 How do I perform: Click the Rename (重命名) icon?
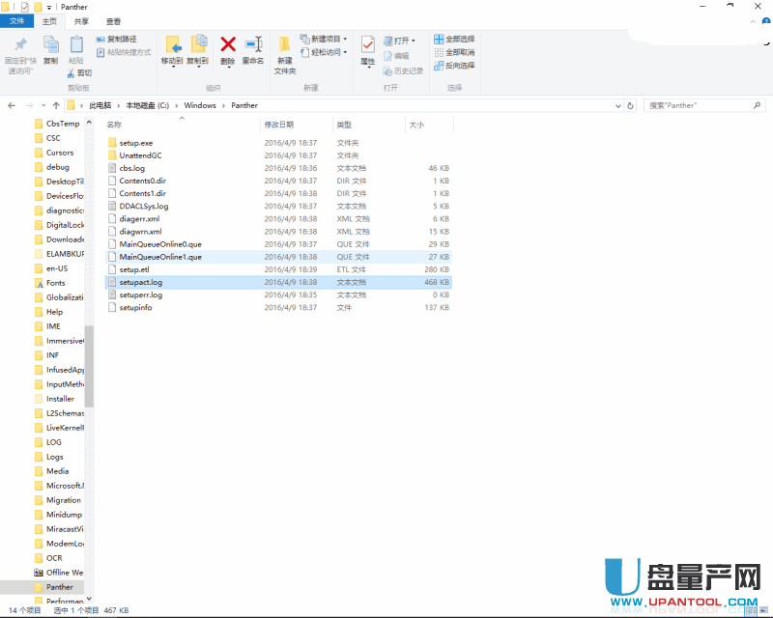point(254,45)
